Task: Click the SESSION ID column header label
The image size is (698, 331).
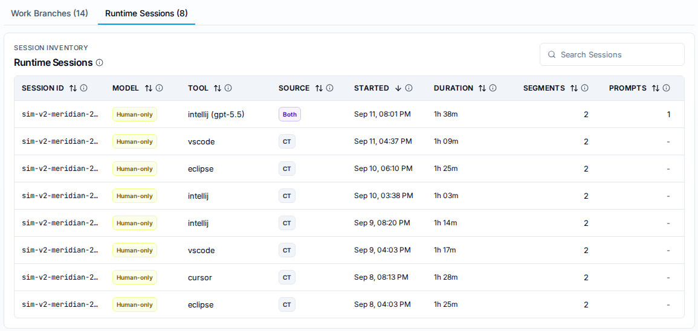Action: 43,88
